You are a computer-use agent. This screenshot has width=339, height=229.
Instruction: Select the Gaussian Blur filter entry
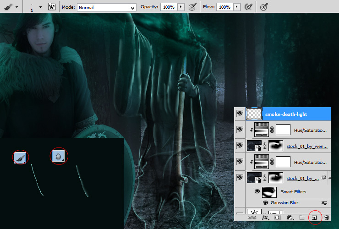pos(284,202)
